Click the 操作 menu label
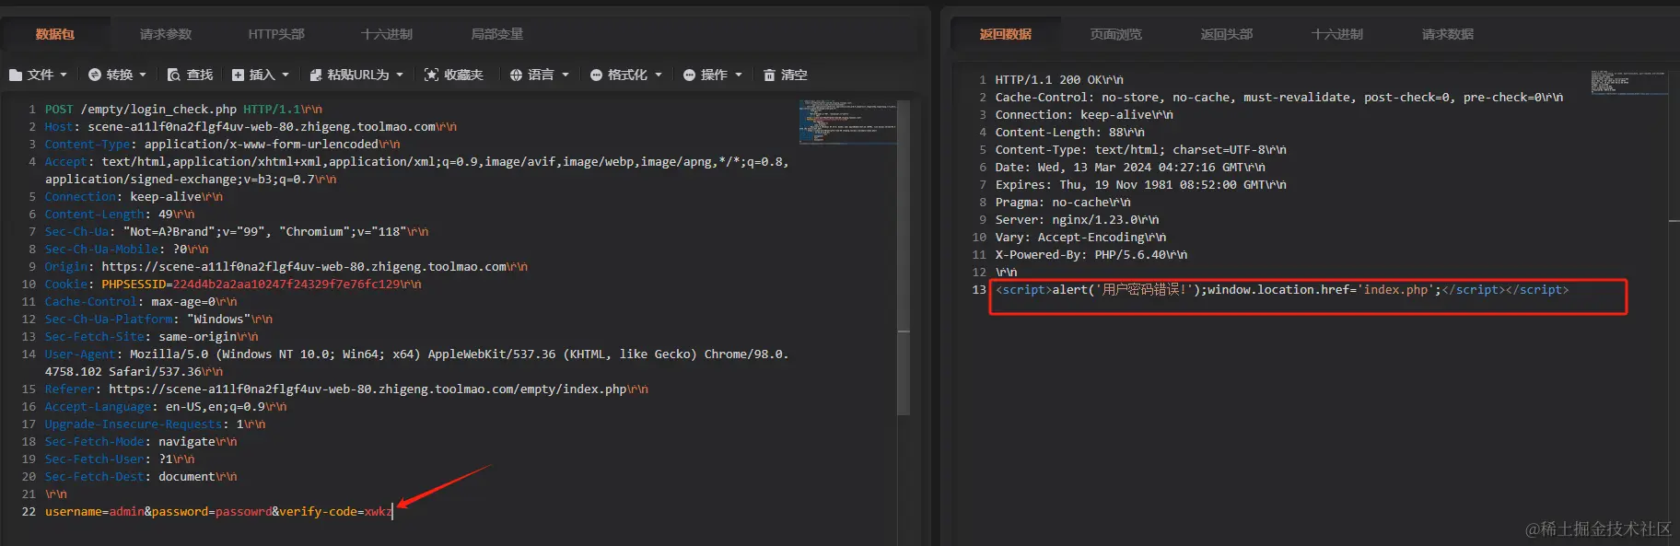 (714, 75)
